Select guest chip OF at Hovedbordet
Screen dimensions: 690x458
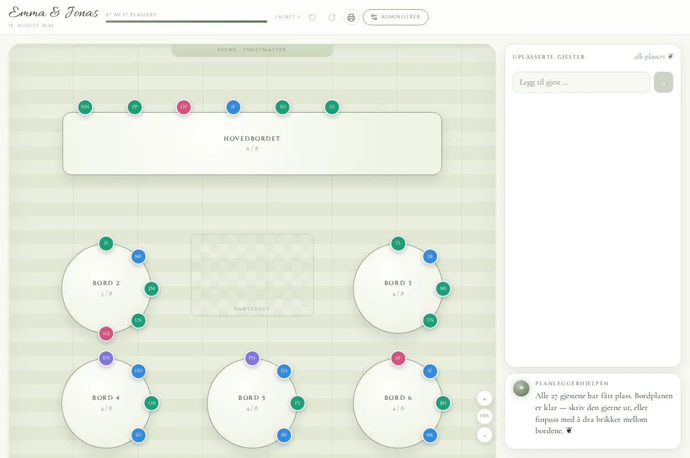184,107
